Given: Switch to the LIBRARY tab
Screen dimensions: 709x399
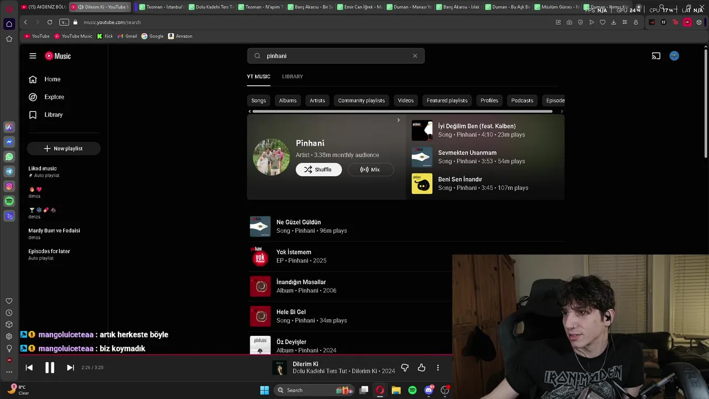Looking at the screenshot, I should 292,76.
